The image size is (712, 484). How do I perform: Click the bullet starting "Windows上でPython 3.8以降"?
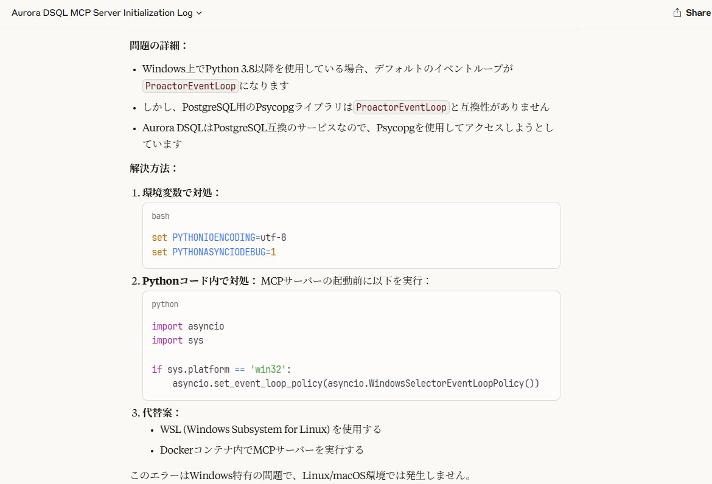tap(327, 77)
